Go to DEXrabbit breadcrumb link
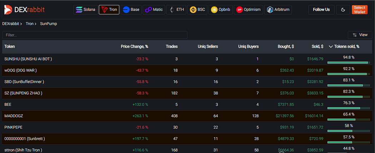The width and height of the screenshot is (375, 153). coord(11,24)
